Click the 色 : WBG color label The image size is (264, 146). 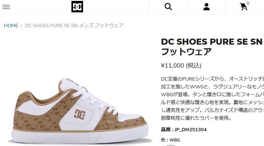tap(170, 140)
